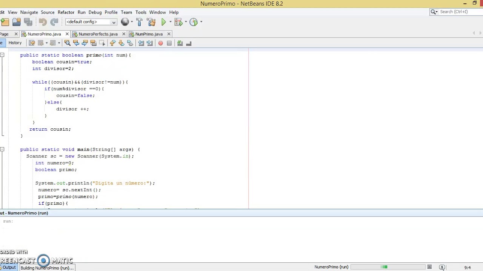Close the NumeroPerfecto.java tab
Viewport: 483px width, 271px height.
[123, 34]
